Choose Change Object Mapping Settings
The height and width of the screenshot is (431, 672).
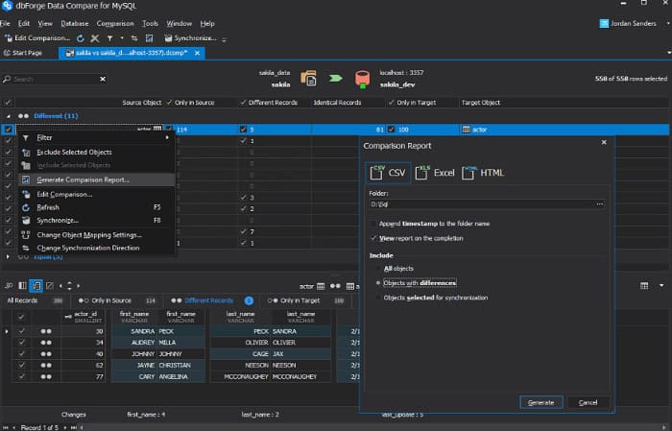point(96,235)
